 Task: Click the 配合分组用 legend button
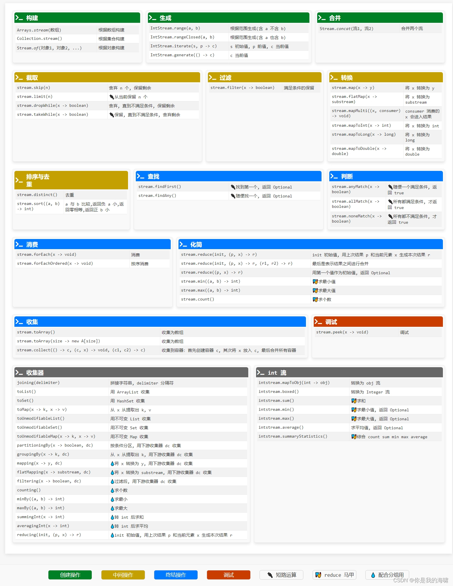click(387, 575)
